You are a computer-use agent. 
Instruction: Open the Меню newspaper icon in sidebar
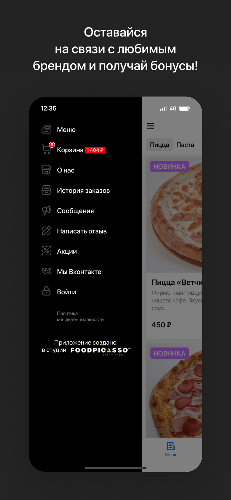[46, 129]
